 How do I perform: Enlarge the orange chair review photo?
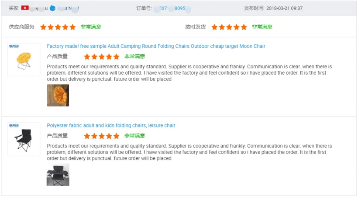(x=58, y=95)
